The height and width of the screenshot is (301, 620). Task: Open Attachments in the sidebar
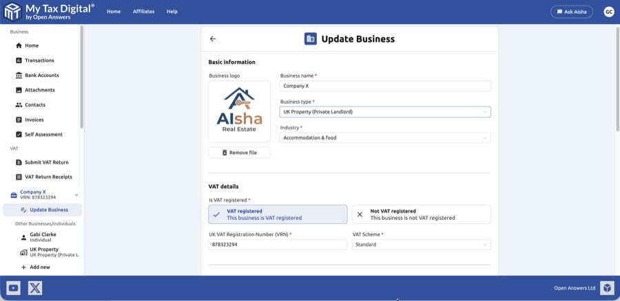pyautogui.click(x=39, y=90)
